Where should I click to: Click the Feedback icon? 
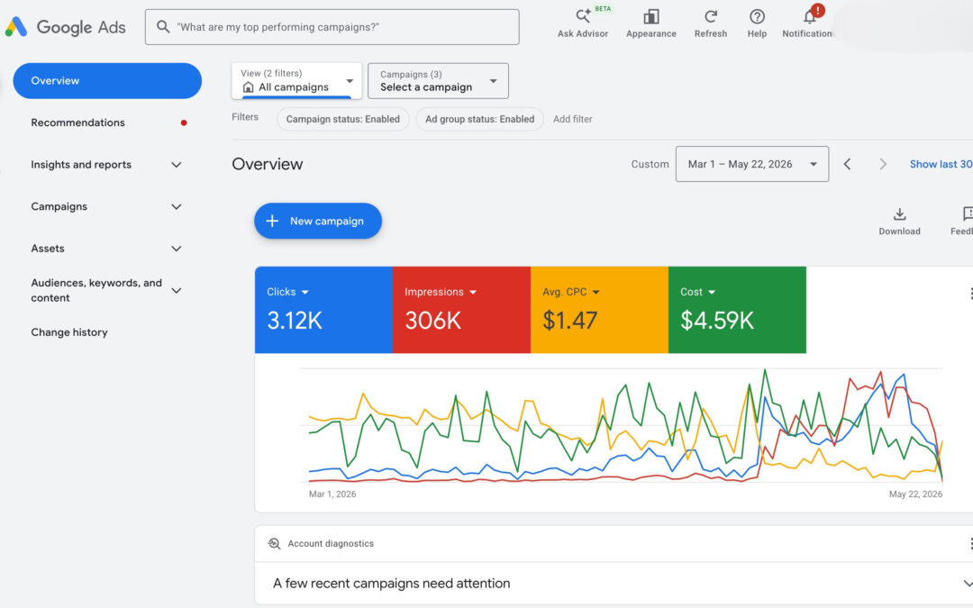(x=967, y=214)
